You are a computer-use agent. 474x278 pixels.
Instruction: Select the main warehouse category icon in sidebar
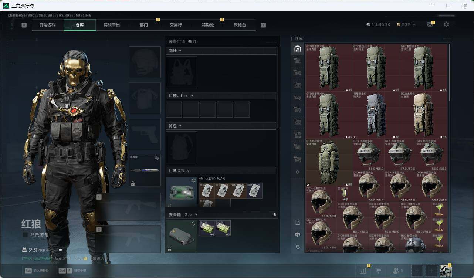coord(297,49)
